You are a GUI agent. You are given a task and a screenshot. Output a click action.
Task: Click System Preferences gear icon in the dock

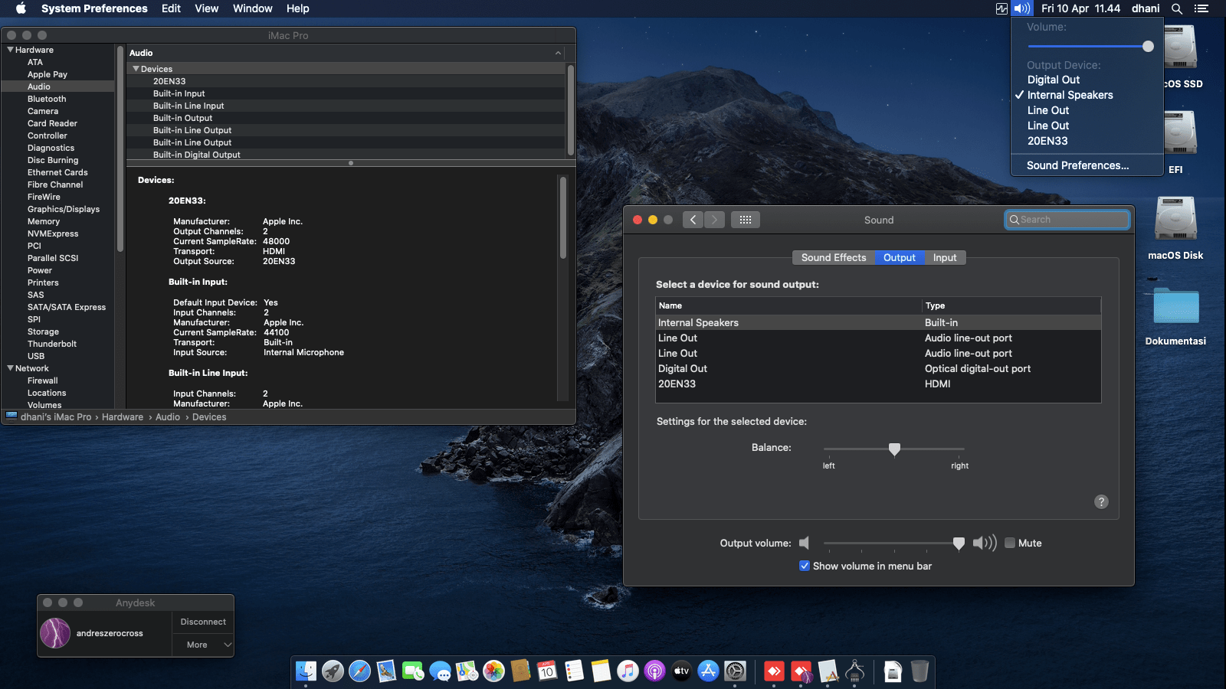click(x=735, y=671)
